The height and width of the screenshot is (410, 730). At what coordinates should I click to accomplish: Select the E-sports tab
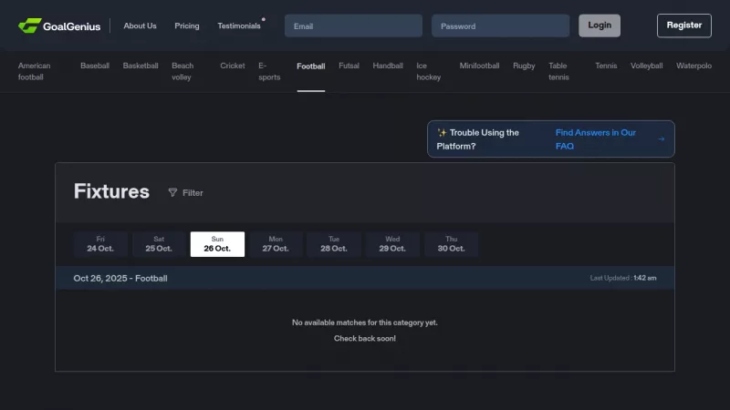click(x=269, y=72)
